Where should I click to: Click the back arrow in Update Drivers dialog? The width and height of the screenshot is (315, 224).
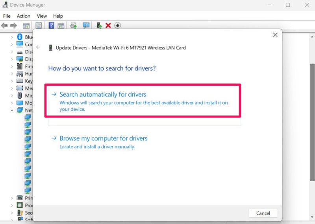[x=38, y=48]
